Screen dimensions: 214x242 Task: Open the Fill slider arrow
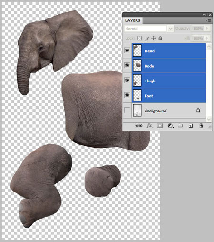[207, 38]
